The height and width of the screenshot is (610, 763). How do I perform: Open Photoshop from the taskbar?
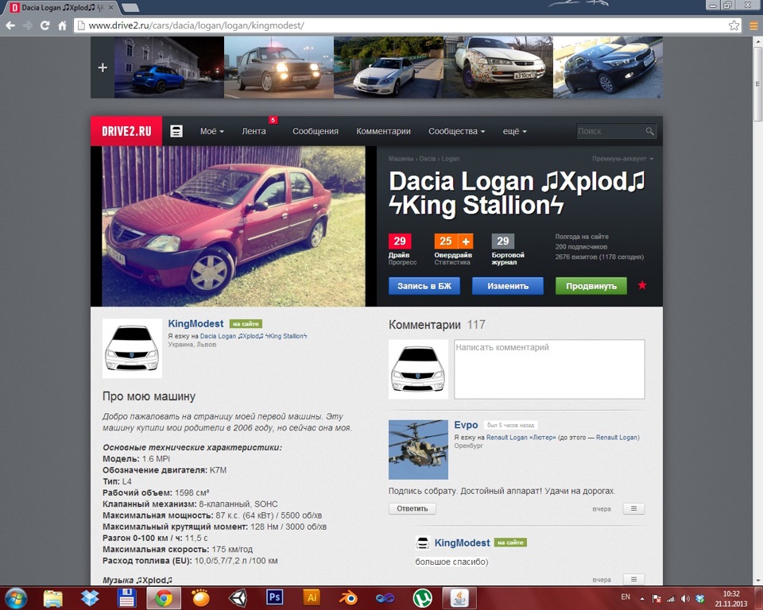coord(275,597)
